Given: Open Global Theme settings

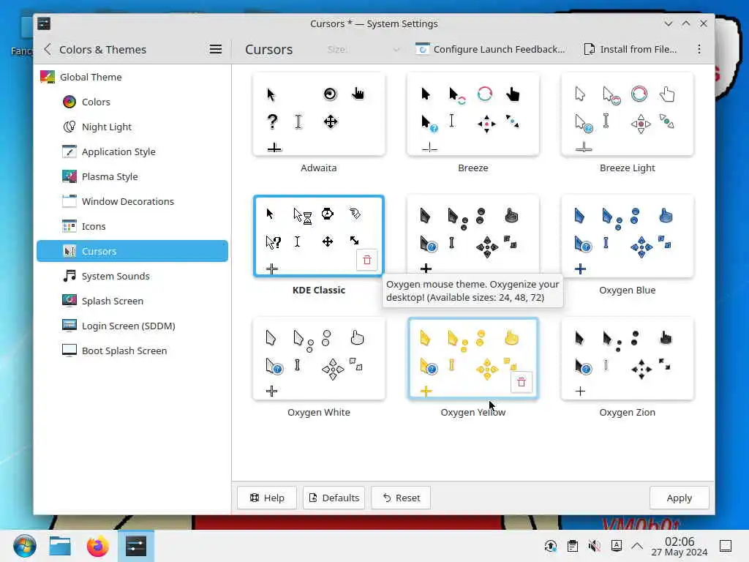Looking at the screenshot, I should (132, 77).
